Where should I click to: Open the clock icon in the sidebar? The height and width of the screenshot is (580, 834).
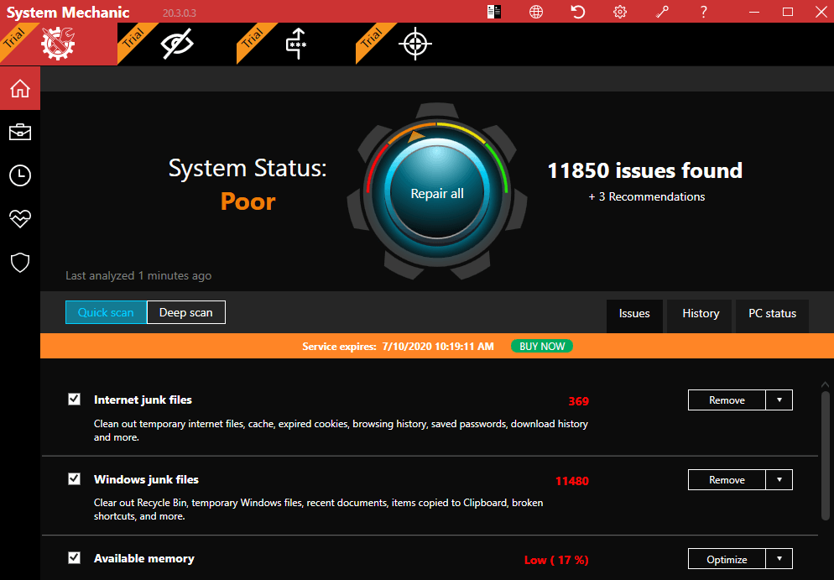(x=20, y=175)
